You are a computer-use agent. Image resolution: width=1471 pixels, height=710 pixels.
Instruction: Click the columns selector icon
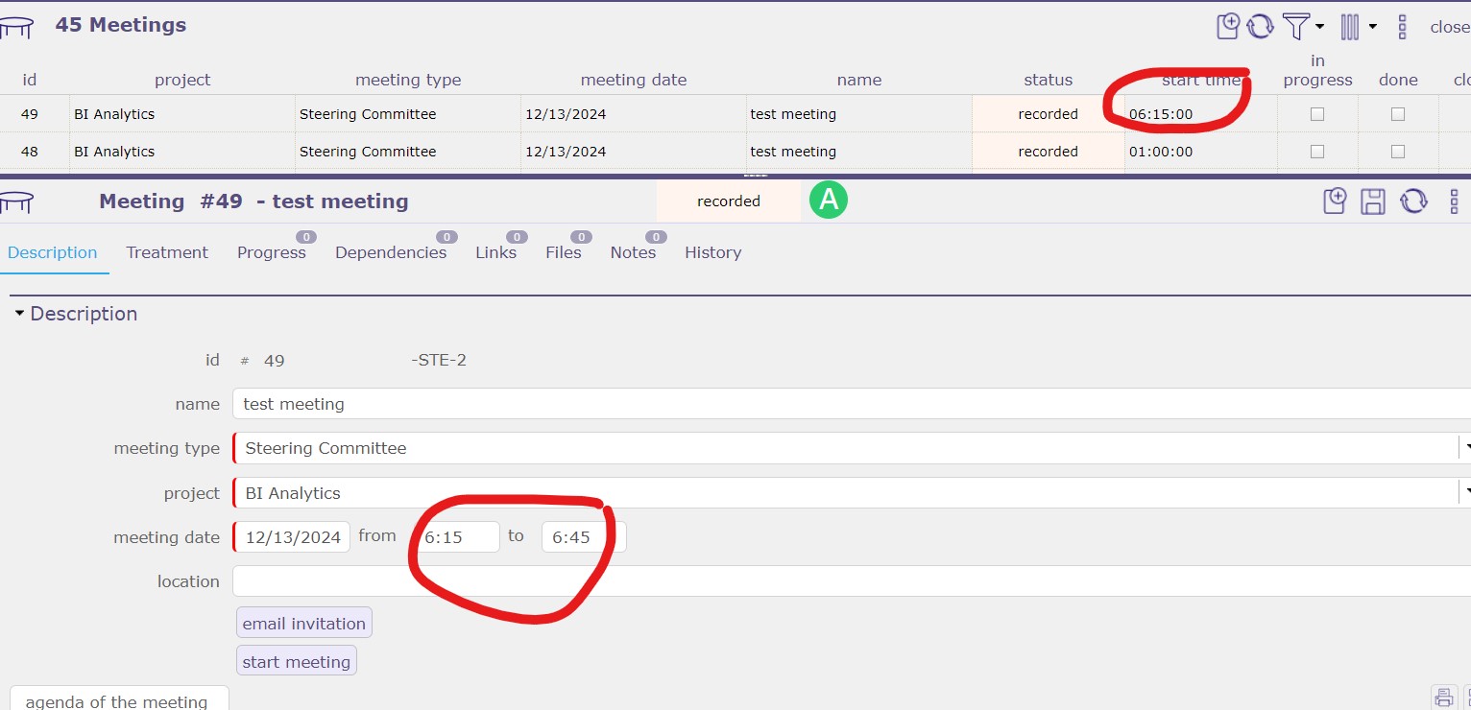coord(1350,26)
